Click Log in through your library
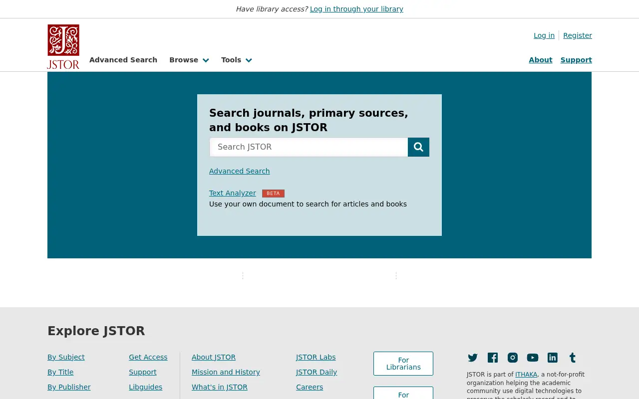The width and height of the screenshot is (639, 399). coord(356,9)
